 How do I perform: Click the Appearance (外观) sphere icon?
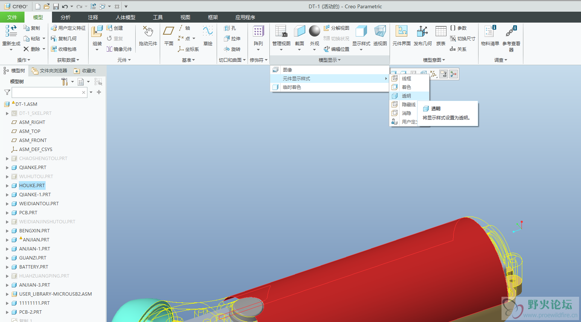(314, 31)
